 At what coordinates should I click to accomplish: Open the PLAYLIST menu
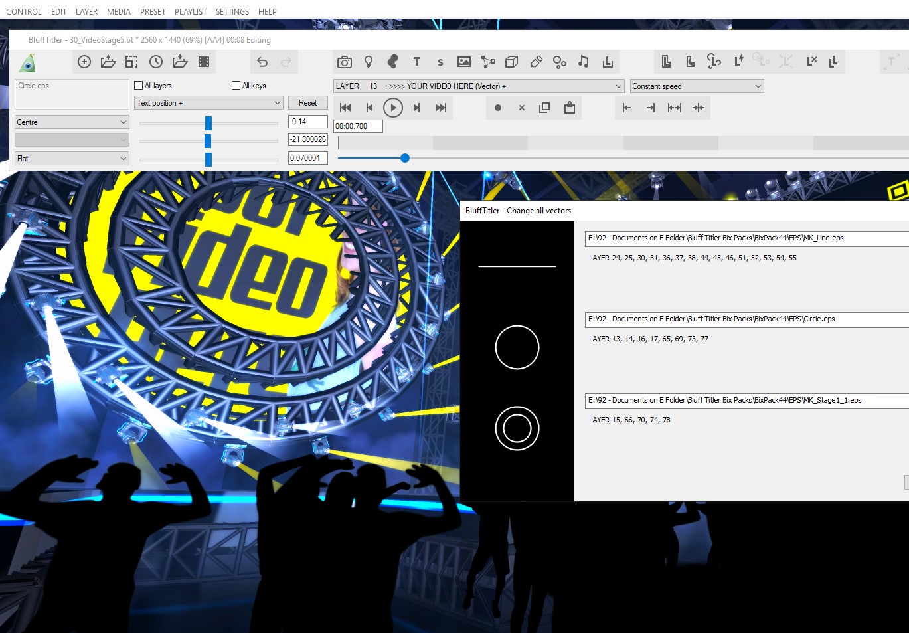pyautogui.click(x=191, y=12)
